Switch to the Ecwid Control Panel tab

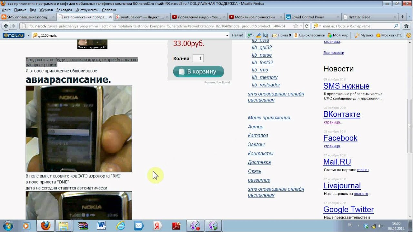[x=313, y=17]
